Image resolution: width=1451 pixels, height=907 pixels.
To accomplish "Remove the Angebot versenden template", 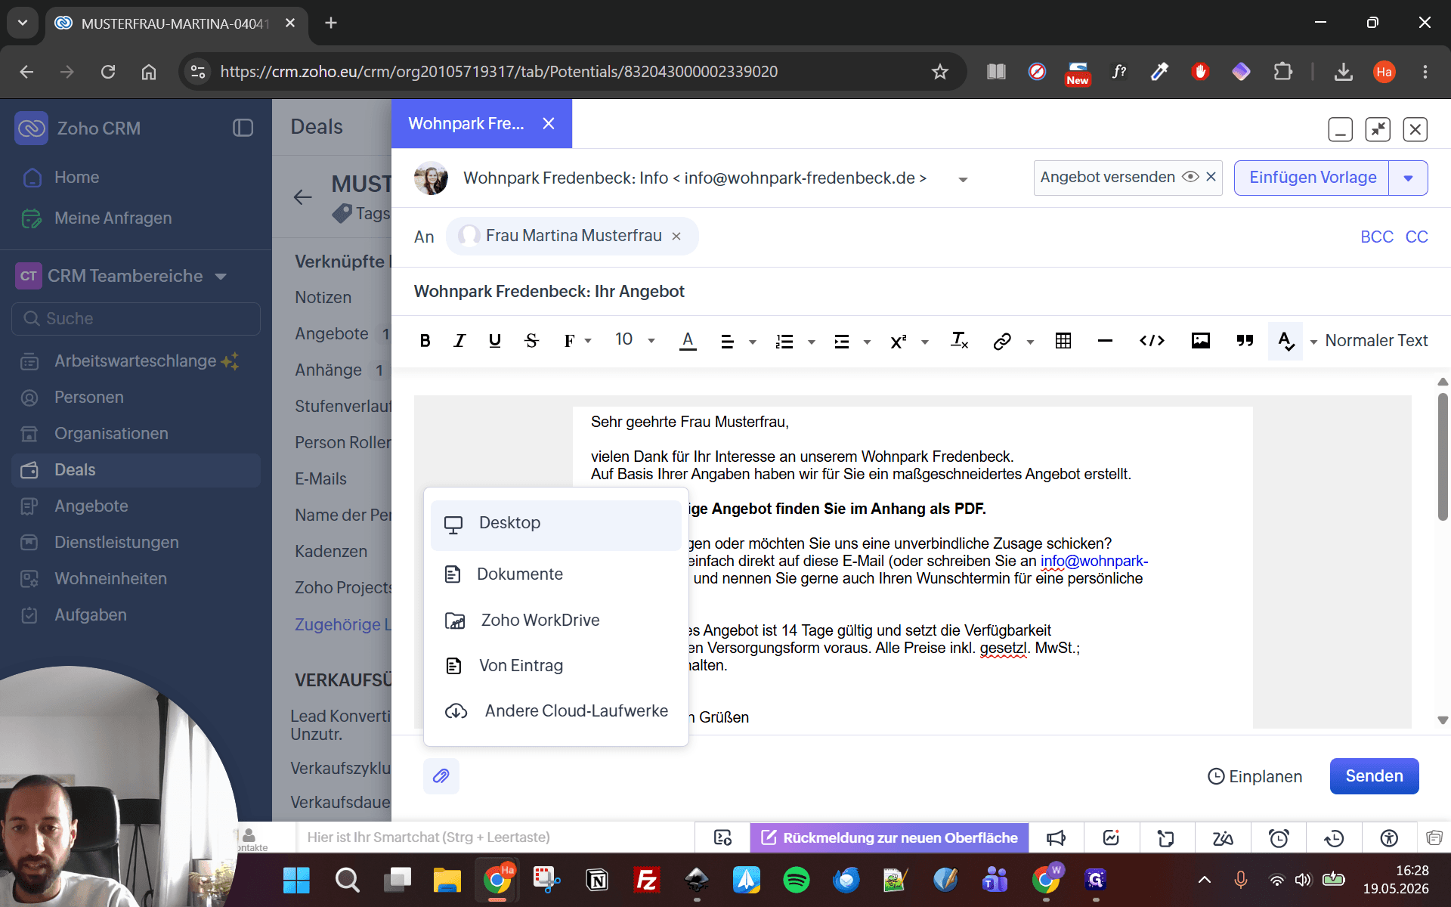I will pos(1211,177).
